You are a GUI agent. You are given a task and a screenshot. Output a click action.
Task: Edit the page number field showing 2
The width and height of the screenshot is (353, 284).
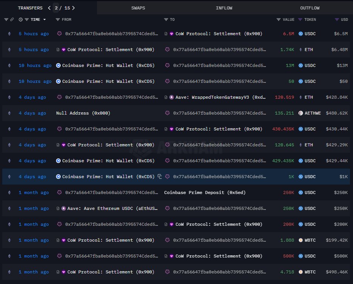point(56,8)
